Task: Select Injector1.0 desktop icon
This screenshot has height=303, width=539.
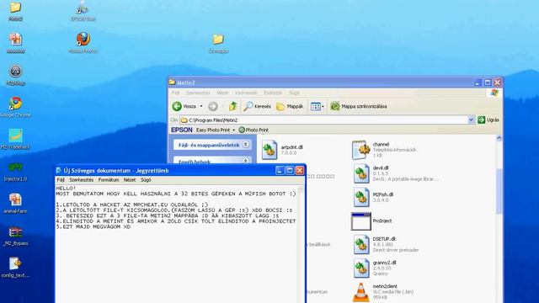Action: tap(15, 172)
